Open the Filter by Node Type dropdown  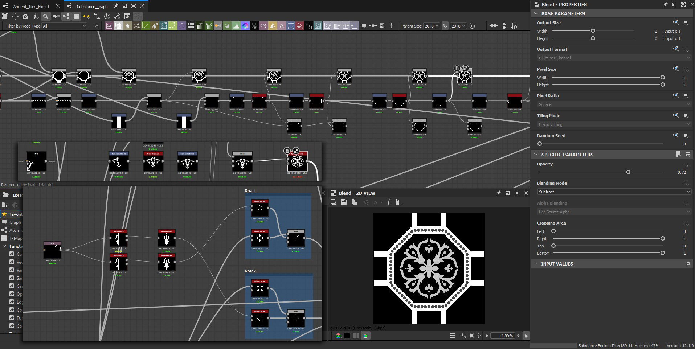click(x=65, y=26)
